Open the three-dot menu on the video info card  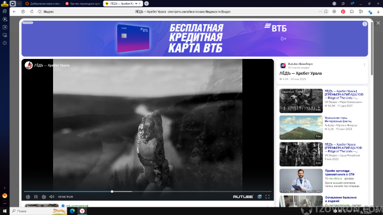pos(364,64)
